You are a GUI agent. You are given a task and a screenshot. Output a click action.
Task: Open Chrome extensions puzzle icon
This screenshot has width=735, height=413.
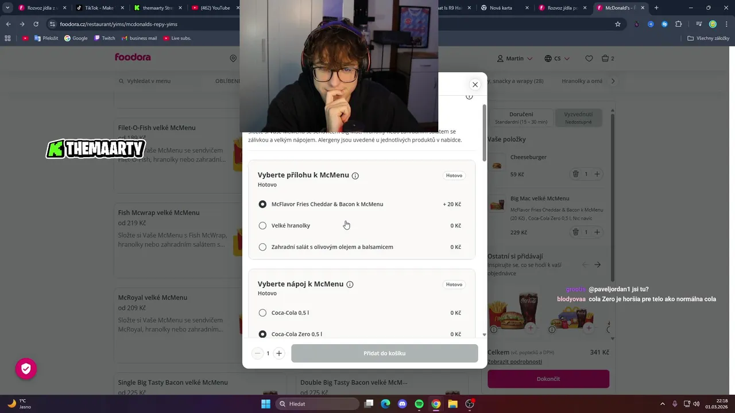point(679,24)
